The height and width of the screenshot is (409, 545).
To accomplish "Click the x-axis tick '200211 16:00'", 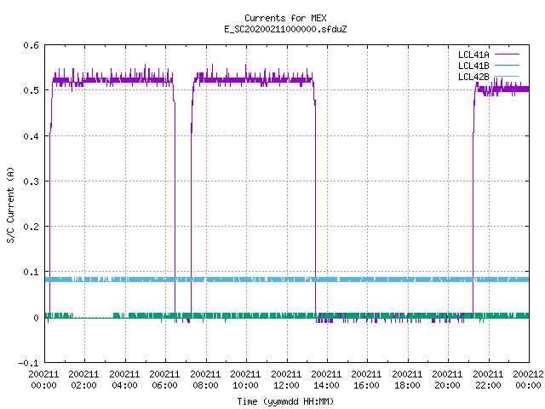I will pyautogui.click(x=366, y=380).
